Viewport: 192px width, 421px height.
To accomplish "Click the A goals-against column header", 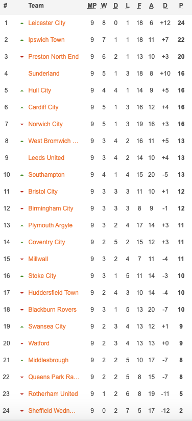I will (152, 6).
